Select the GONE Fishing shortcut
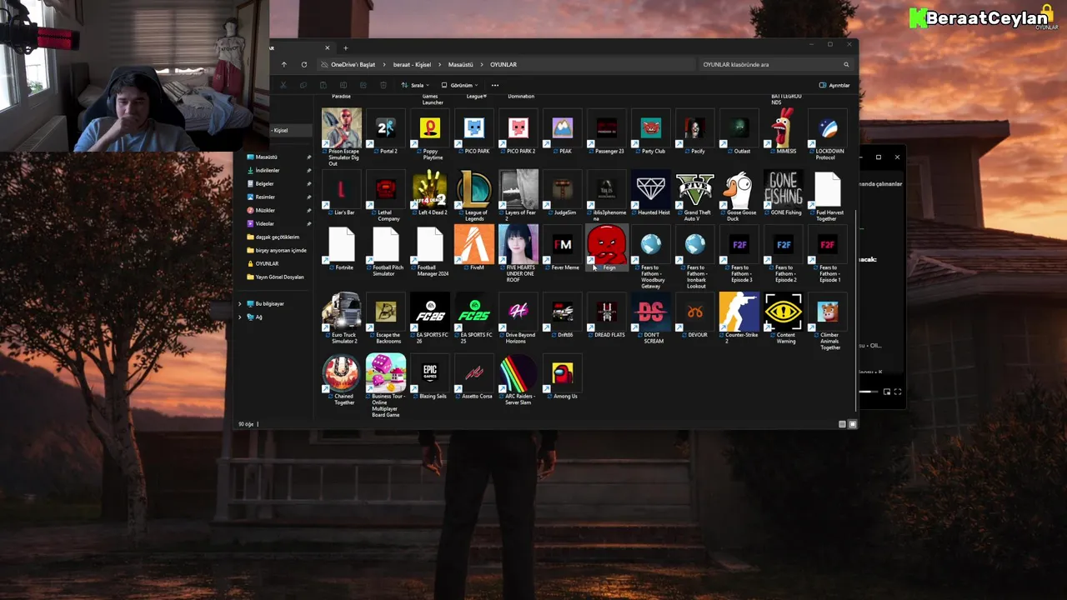This screenshot has width=1067, height=600. coord(784,192)
